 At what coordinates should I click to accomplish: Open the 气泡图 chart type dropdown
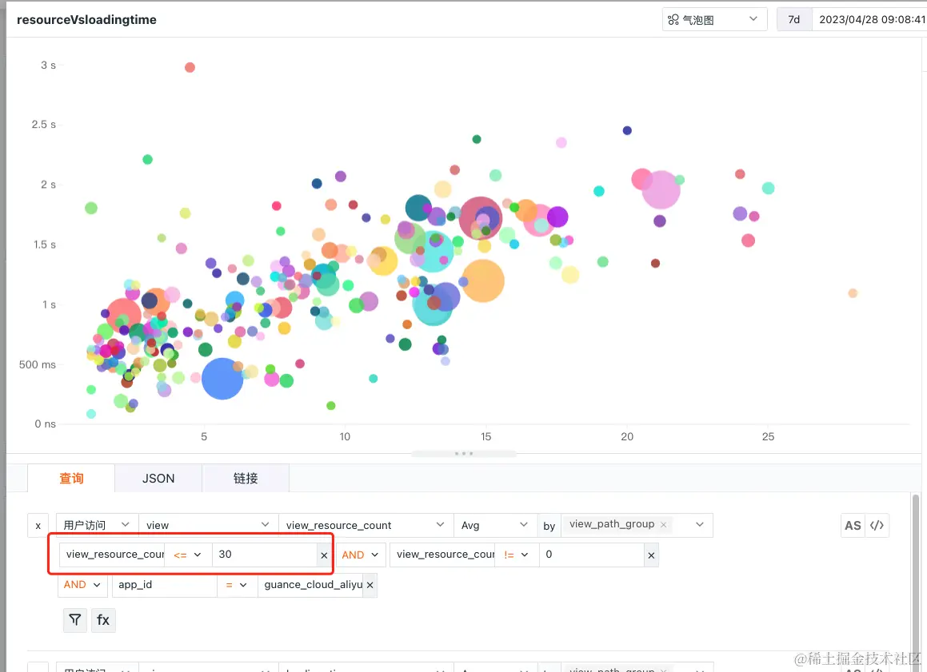[714, 19]
